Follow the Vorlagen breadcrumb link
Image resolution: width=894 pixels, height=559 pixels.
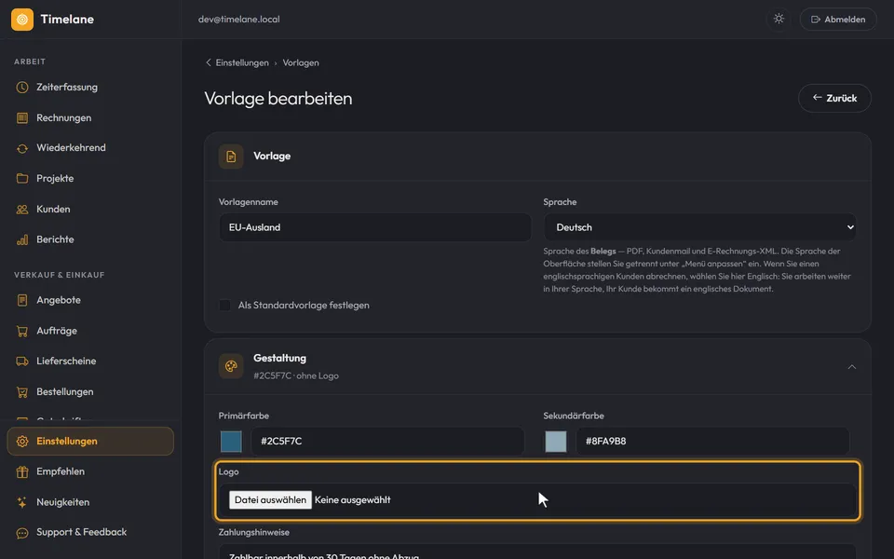coord(301,62)
